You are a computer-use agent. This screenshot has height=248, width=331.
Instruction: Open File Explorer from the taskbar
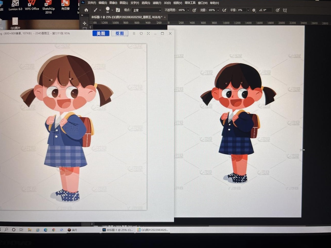click(30, 230)
